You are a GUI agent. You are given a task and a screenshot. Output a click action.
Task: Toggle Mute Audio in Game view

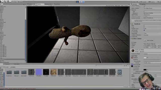click(117, 5)
